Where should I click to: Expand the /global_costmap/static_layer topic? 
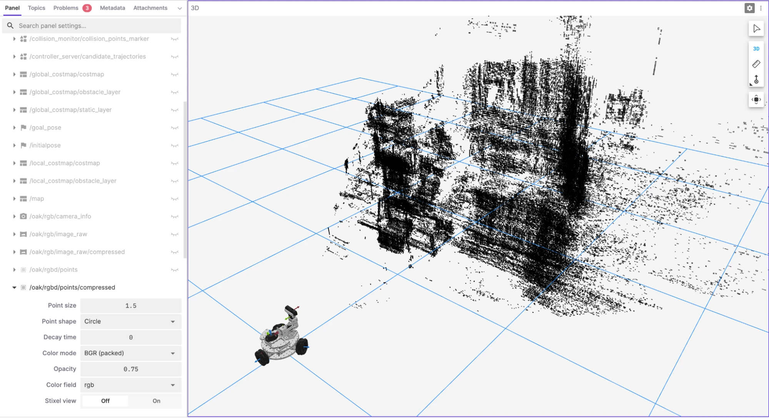(14, 110)
